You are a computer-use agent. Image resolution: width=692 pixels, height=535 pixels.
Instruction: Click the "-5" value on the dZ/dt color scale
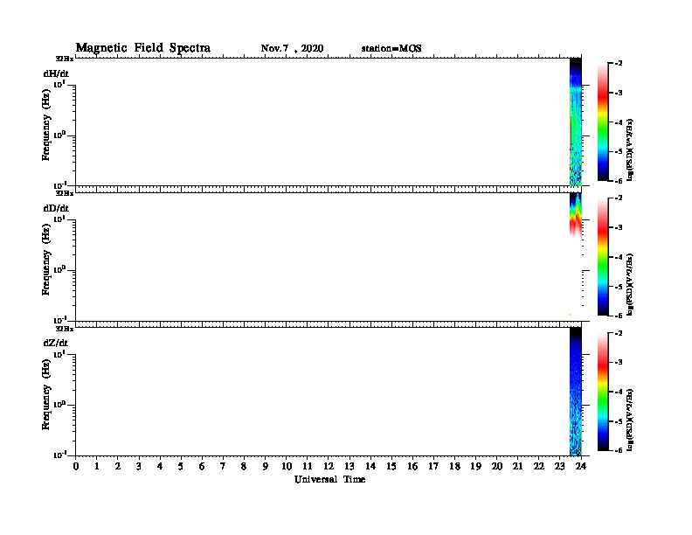619,421
